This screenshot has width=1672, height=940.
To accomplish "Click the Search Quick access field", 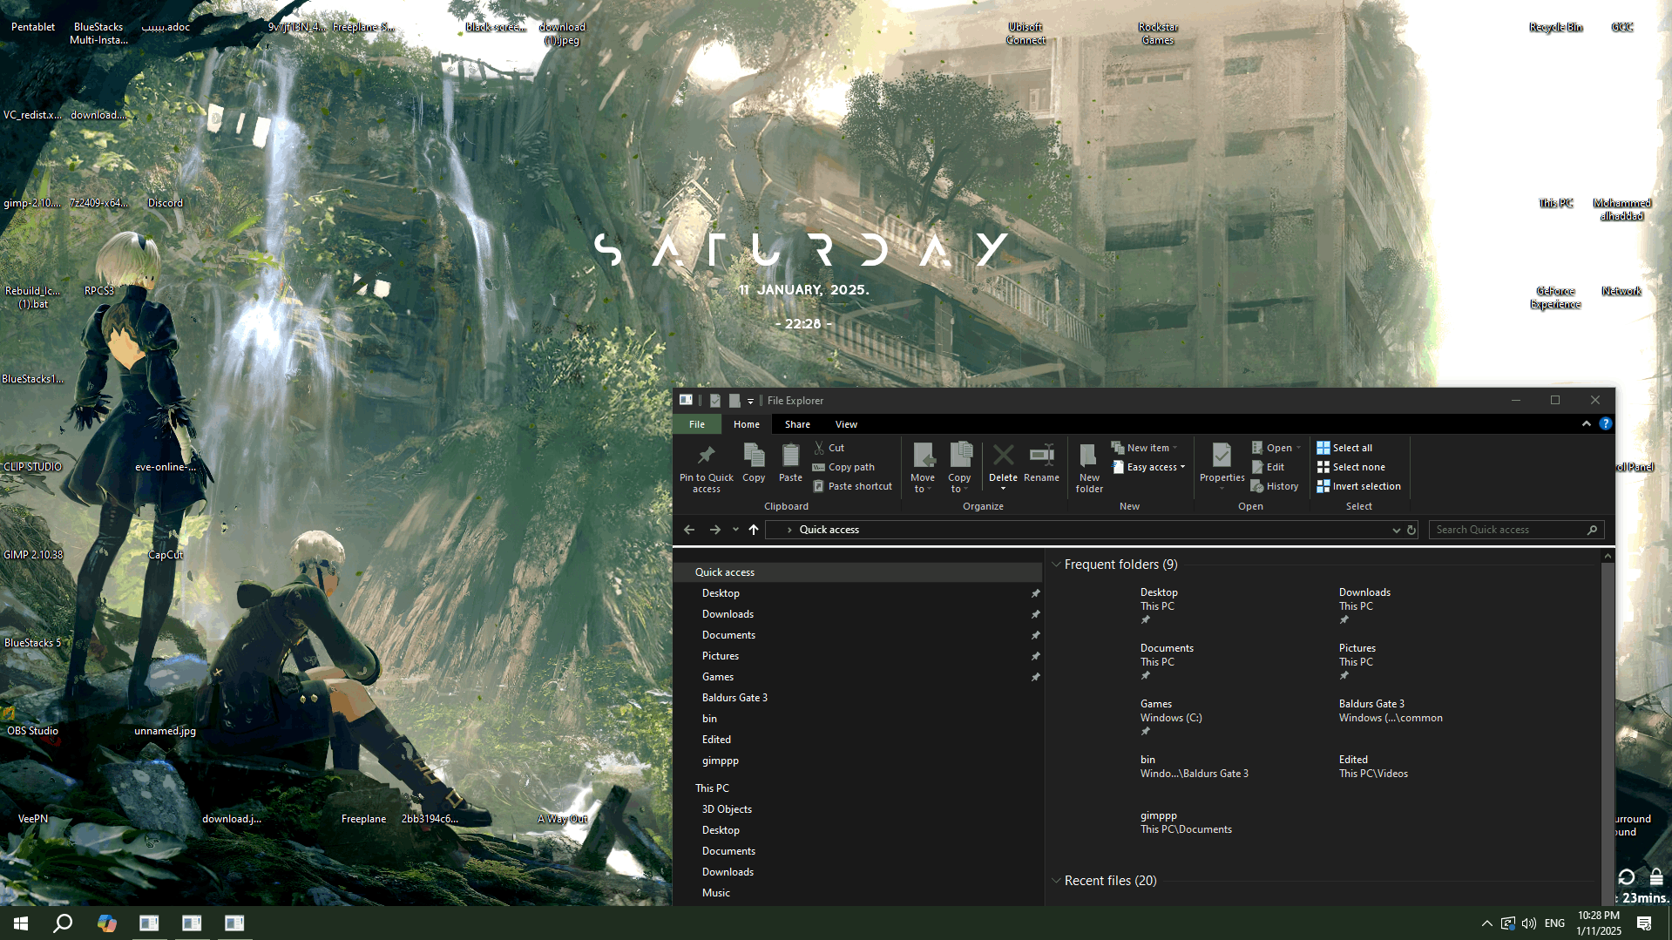I will tap(1516, 530).
